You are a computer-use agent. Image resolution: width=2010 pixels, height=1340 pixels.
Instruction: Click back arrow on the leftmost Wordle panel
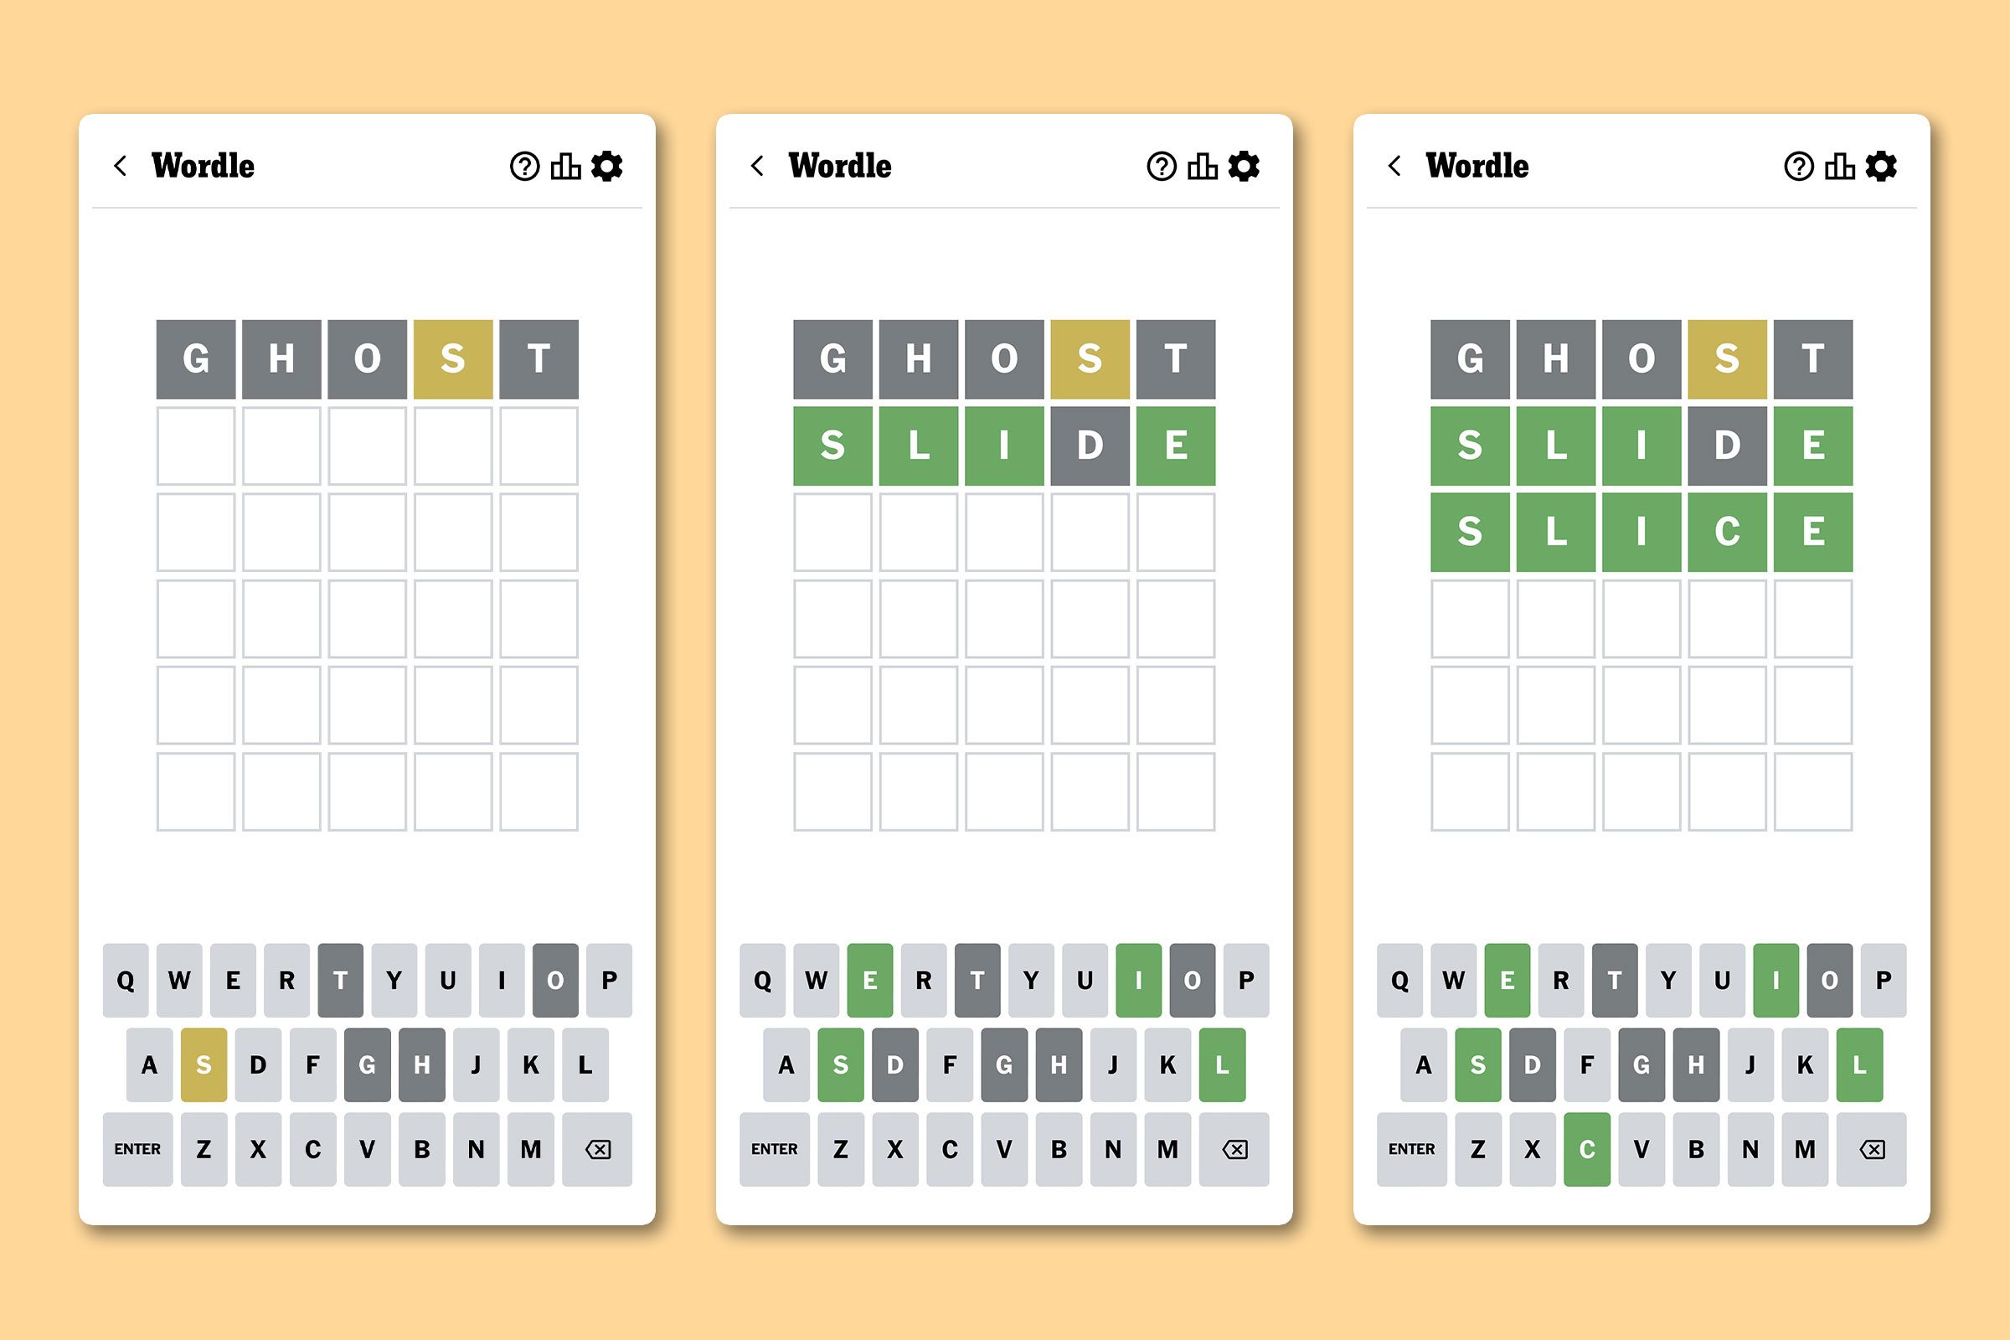(x=121, y=166)
